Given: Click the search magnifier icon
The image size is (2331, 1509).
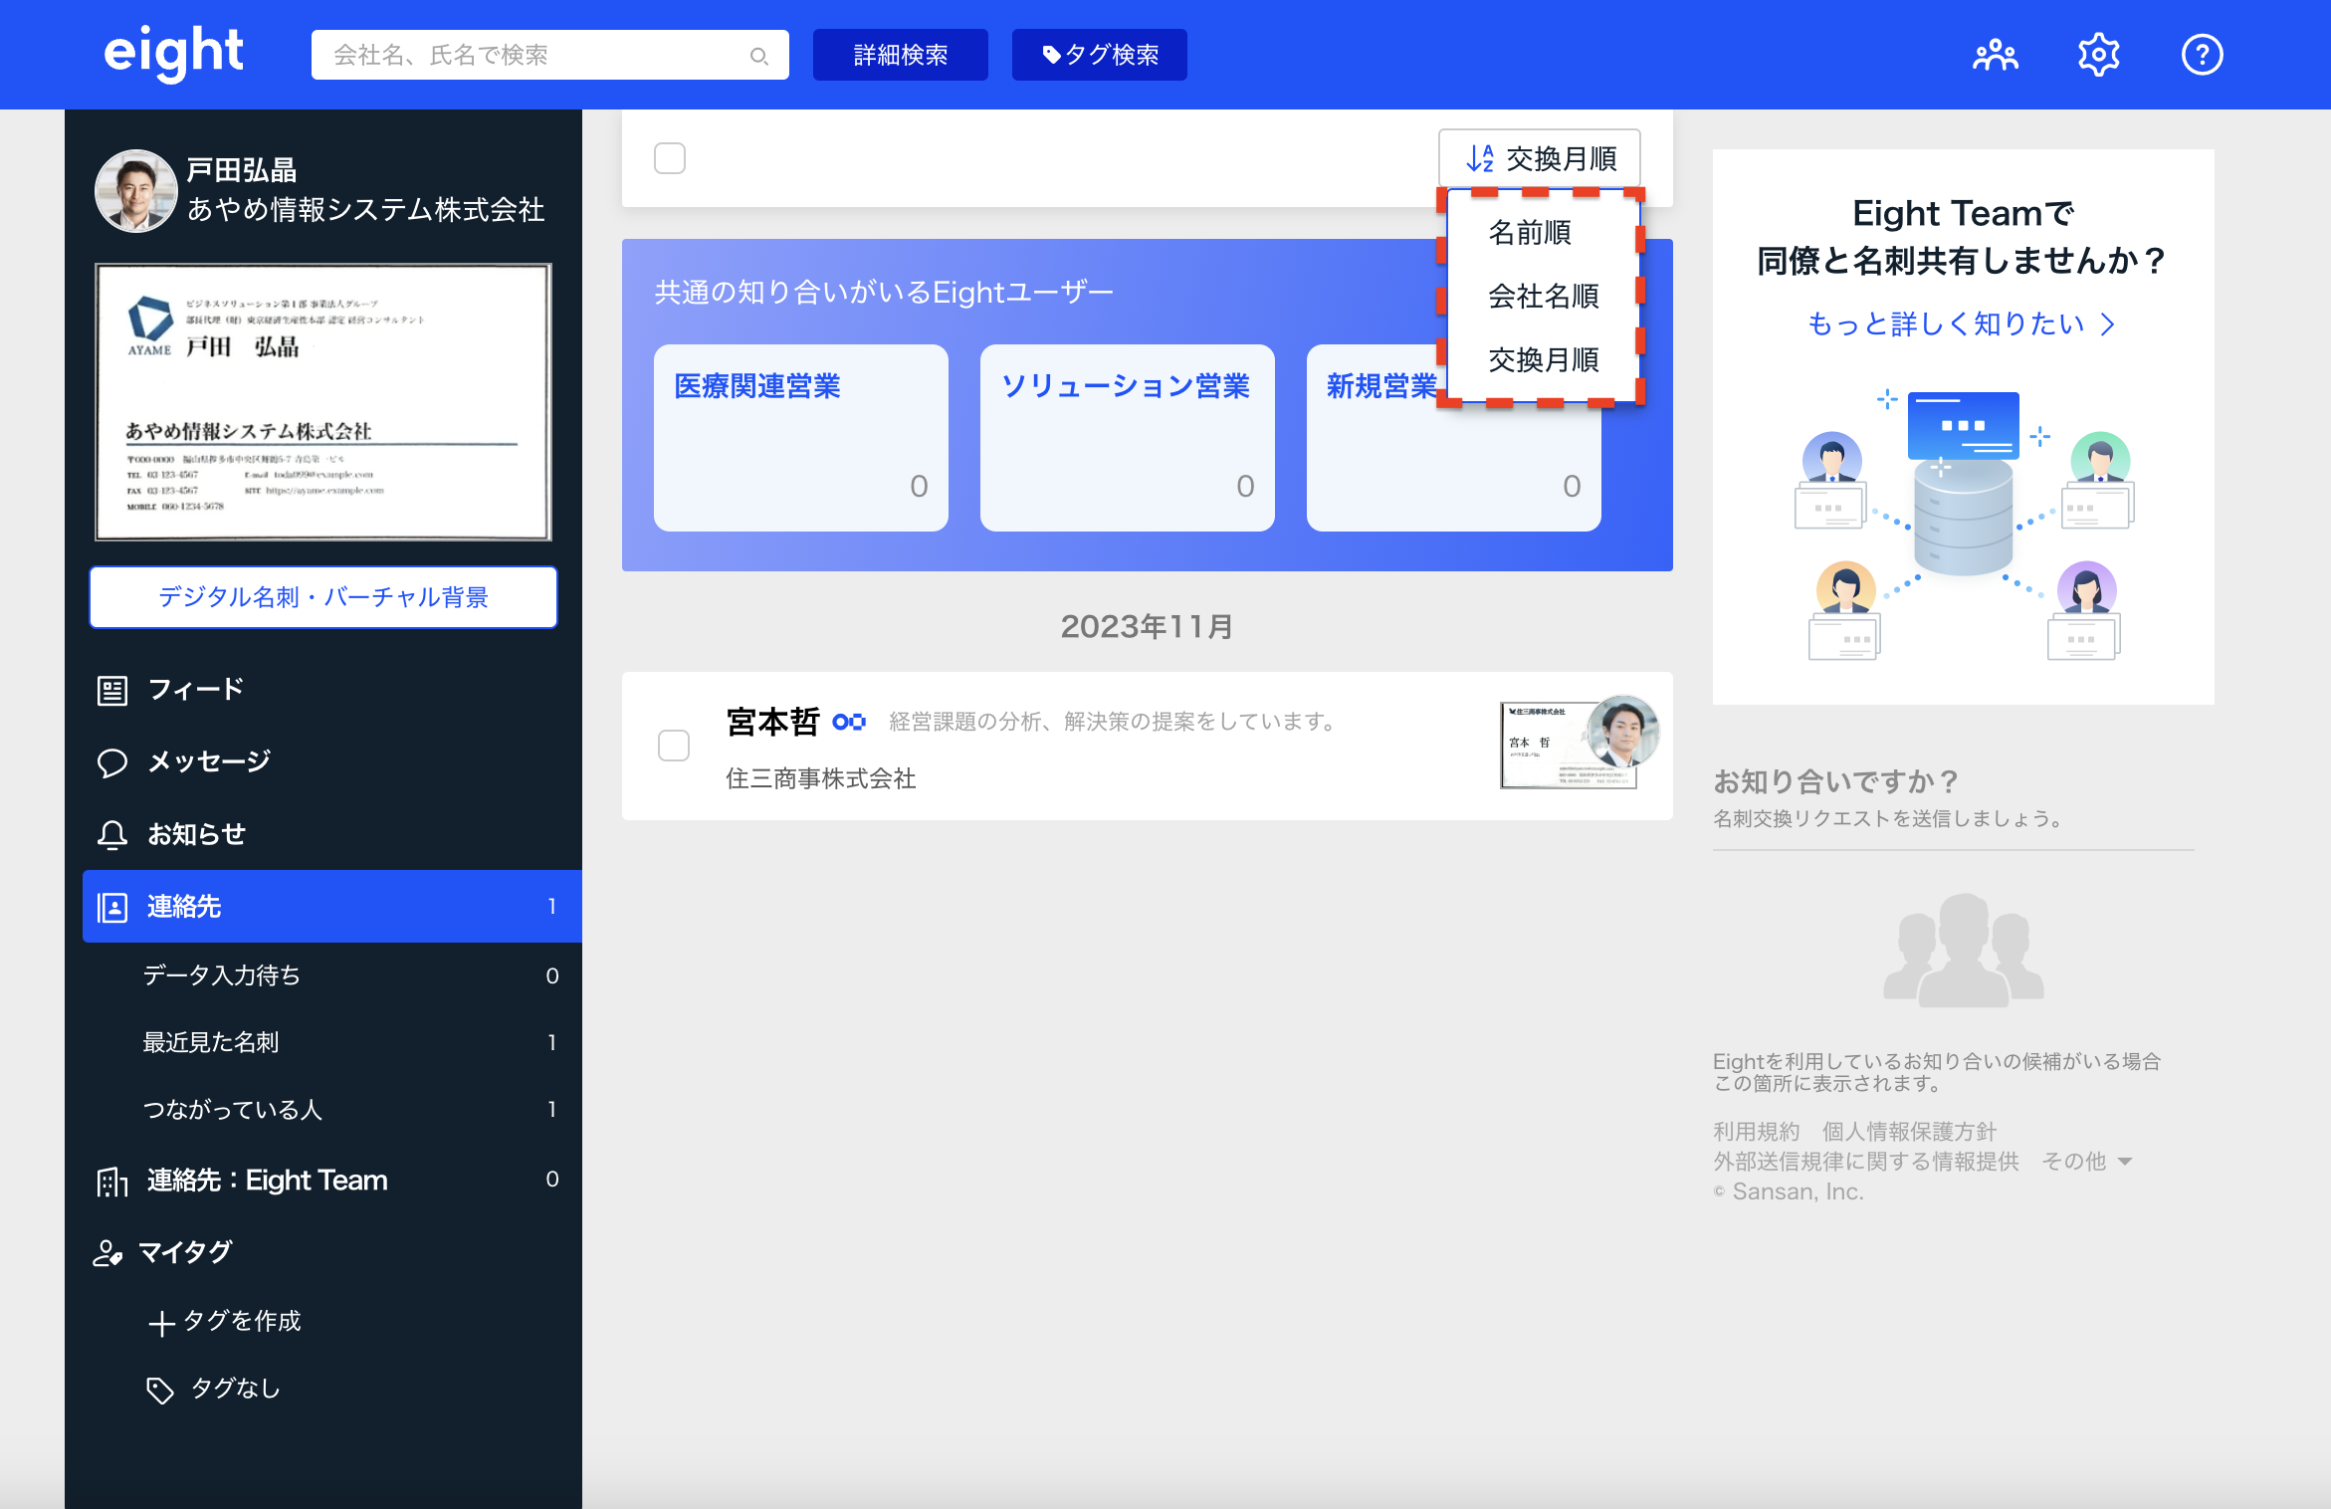Looking at the screenshot, I should [x=759, y=56].
